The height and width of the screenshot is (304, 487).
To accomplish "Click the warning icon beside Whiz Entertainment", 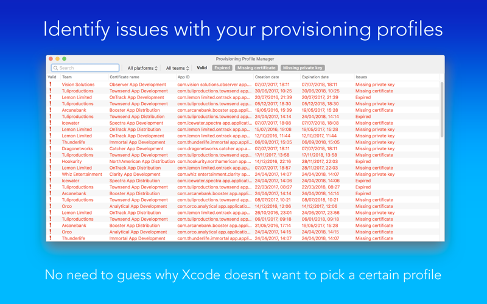I will click(51, 174).
